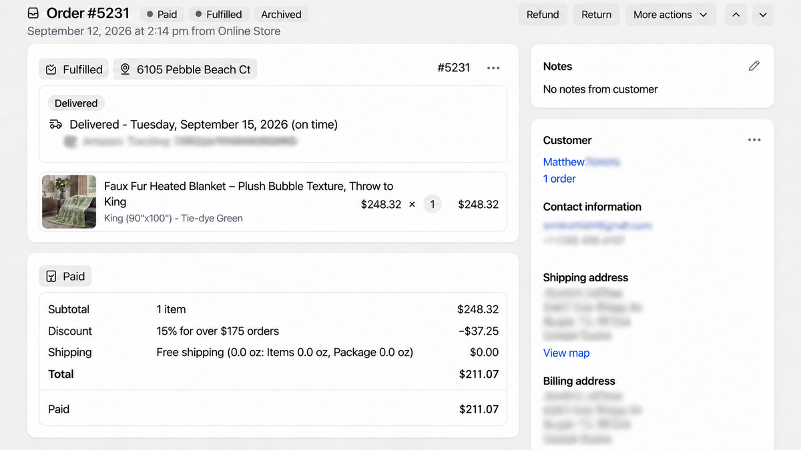The height and width of the screenshot is (450, 801).
Task: Click the Refund button
Action: (543, 15)
